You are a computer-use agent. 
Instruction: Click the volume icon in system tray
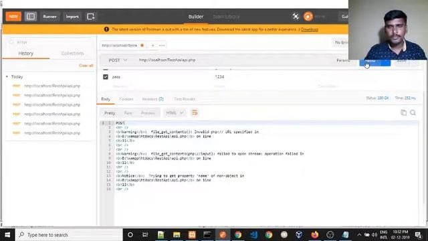click(374, 235)
